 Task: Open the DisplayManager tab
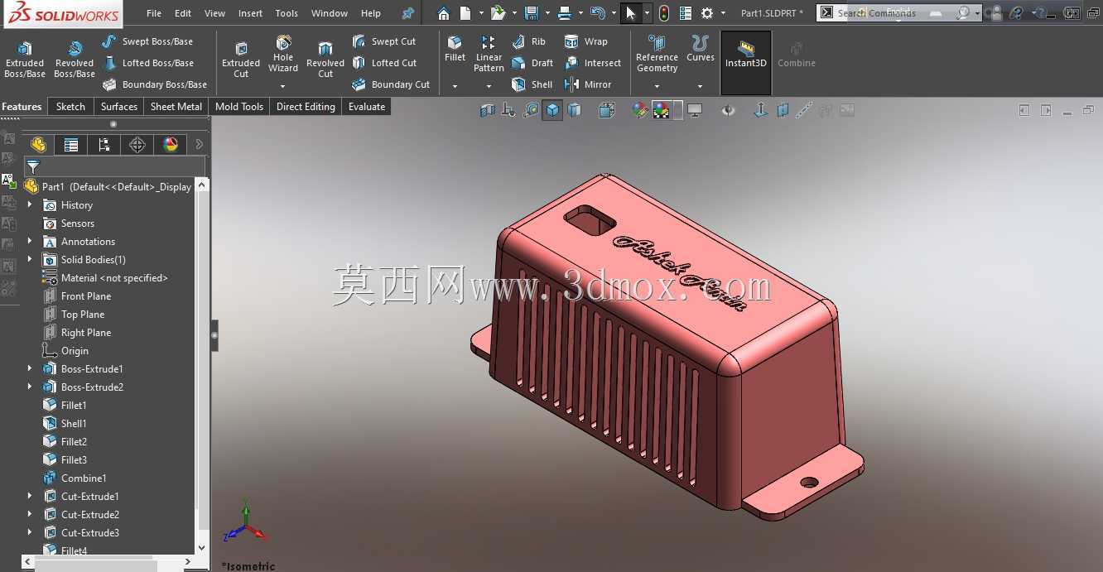point(171,145)
